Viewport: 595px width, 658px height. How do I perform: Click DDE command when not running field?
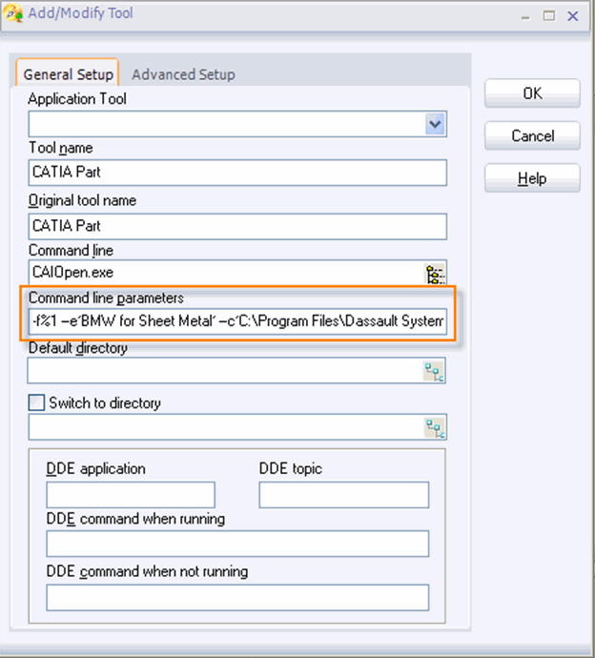[236, 598]
